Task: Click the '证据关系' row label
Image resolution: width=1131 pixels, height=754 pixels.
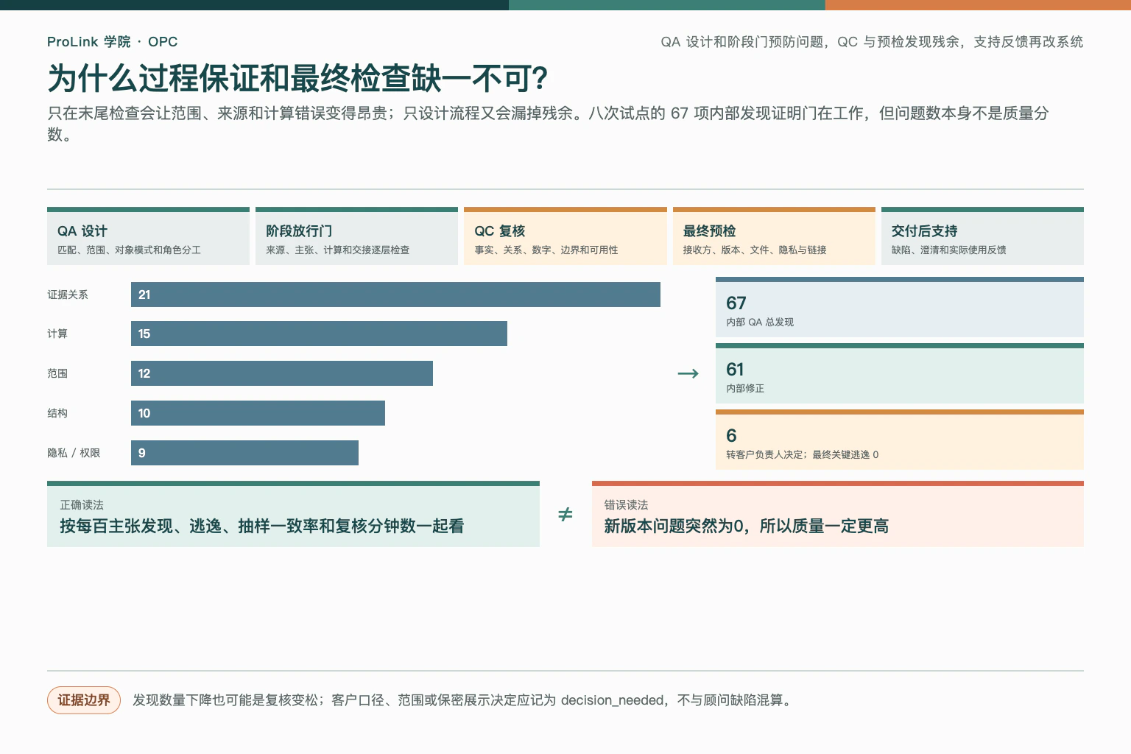Action: point(68,295)
